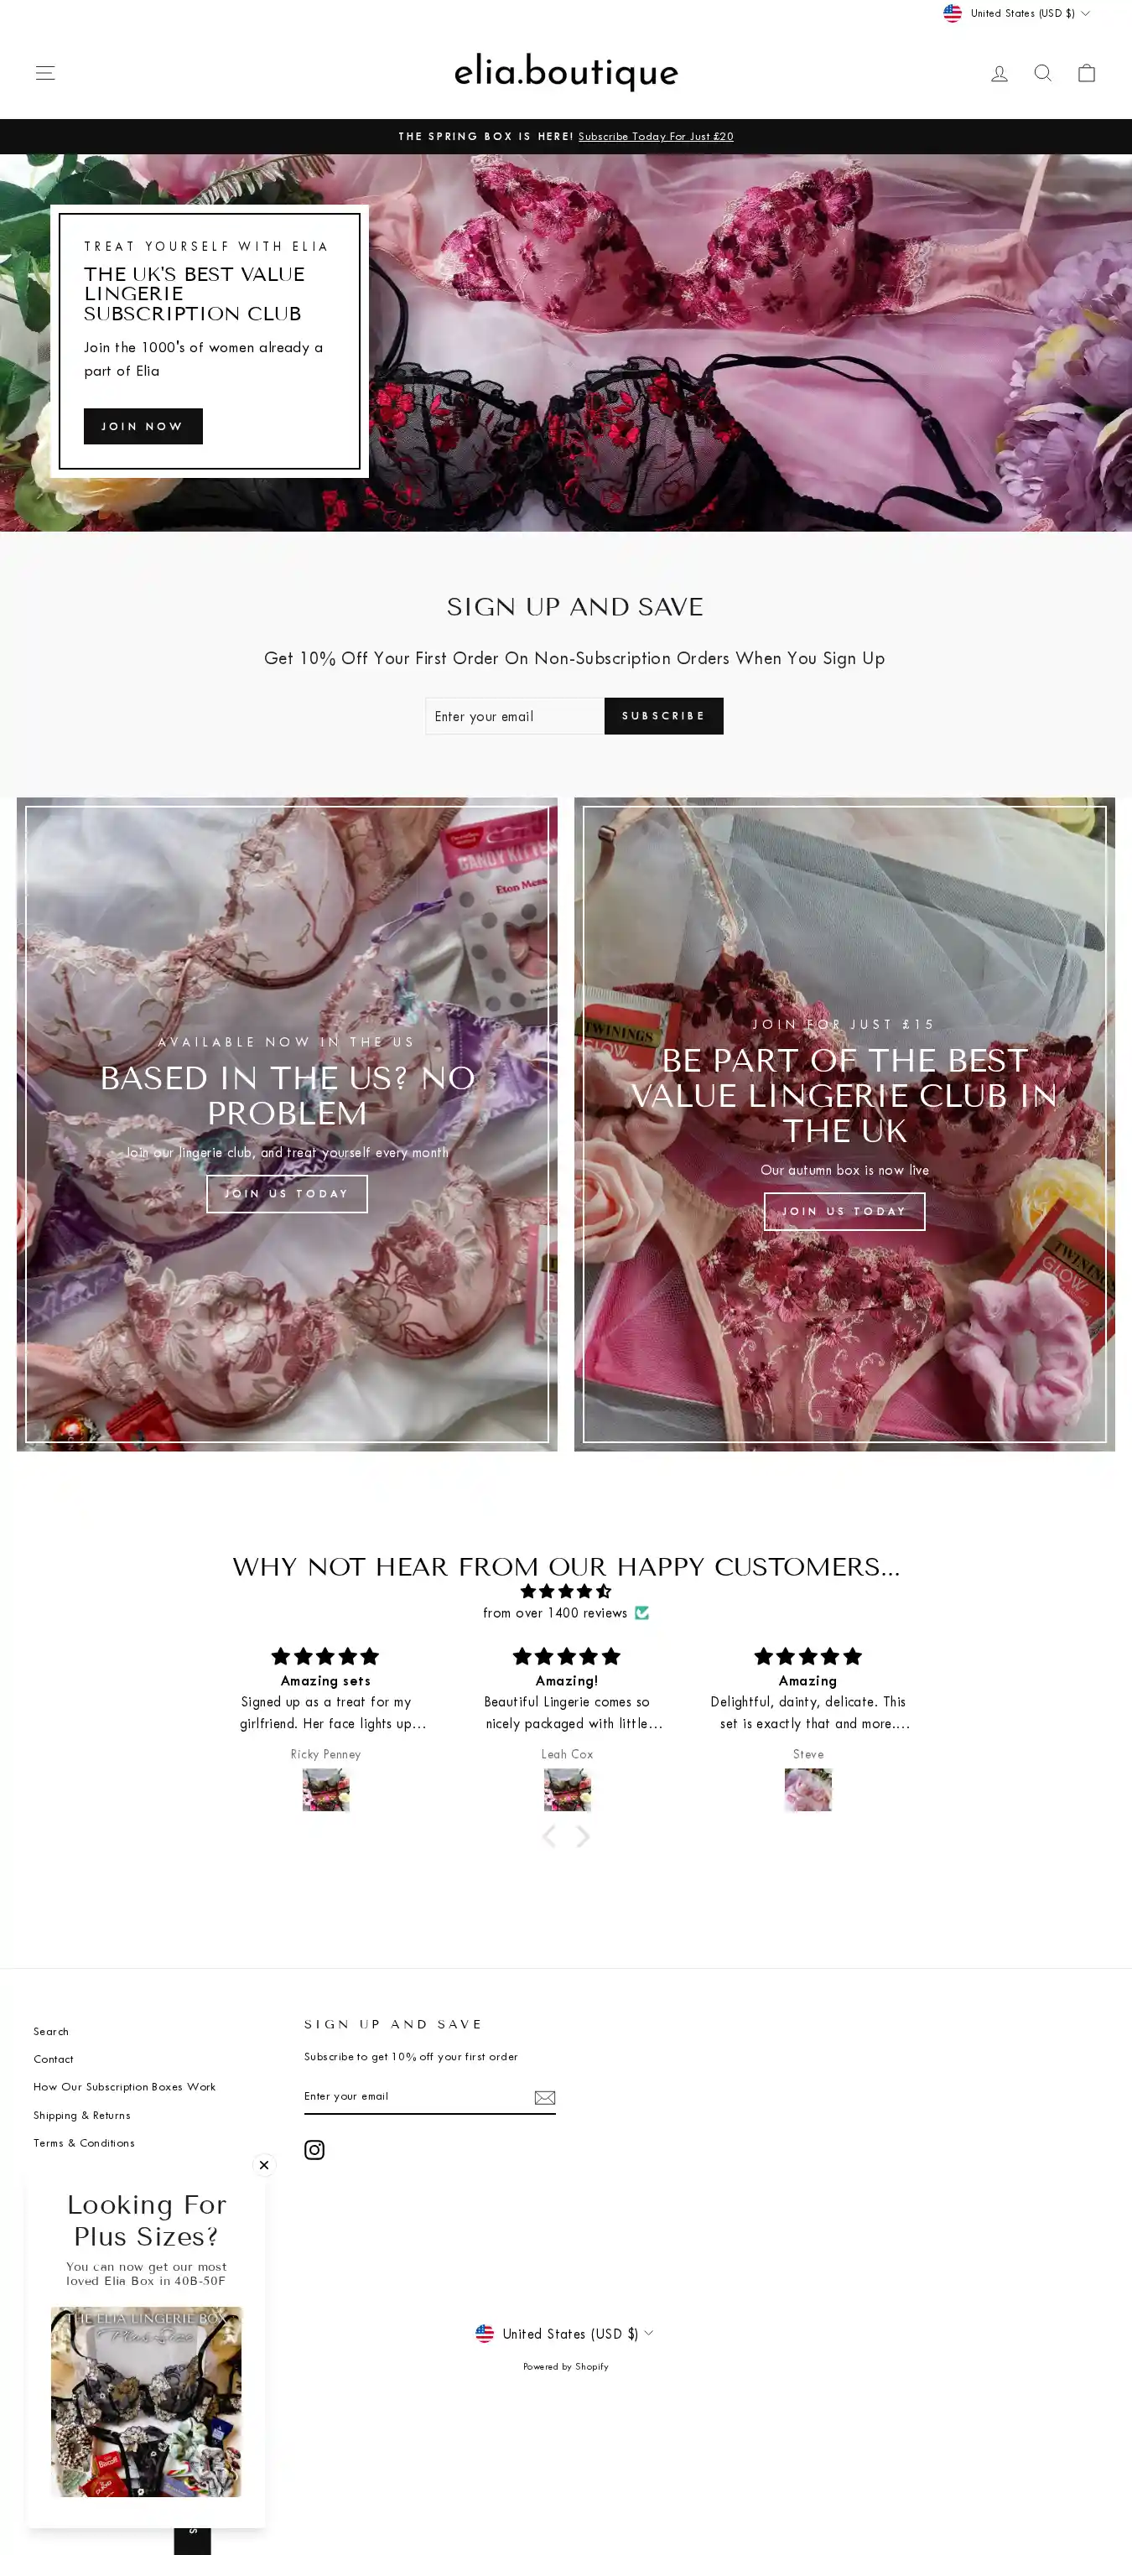
Task: Visit the Instagram profile icon
Action: tap(314, 2149)
